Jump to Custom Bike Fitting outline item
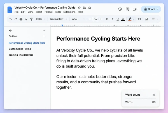This screenshot has height=113, width=168. [x=20, y=49]
